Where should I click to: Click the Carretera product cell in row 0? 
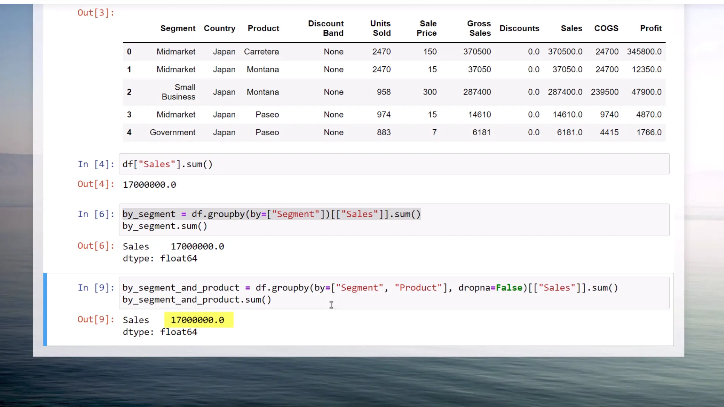[x=262, y=52]
